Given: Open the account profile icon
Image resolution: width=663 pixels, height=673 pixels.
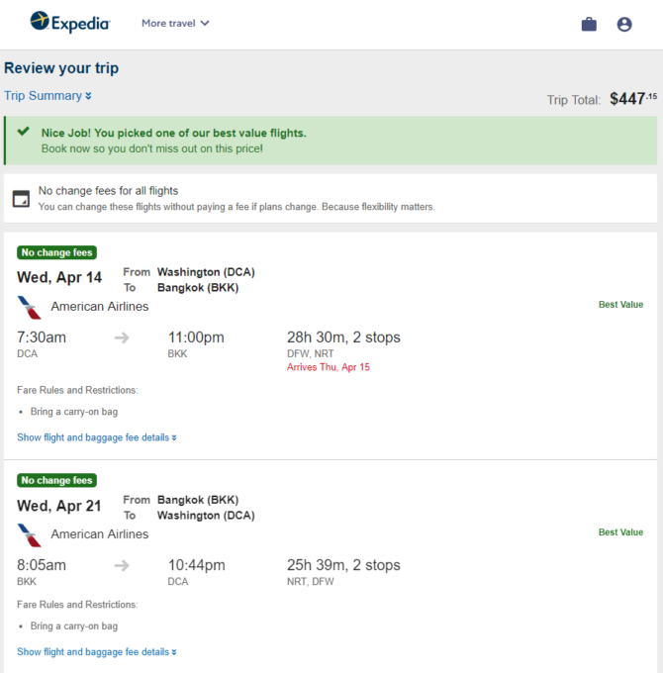Looking at the screenshot, I should click(624, 24).
